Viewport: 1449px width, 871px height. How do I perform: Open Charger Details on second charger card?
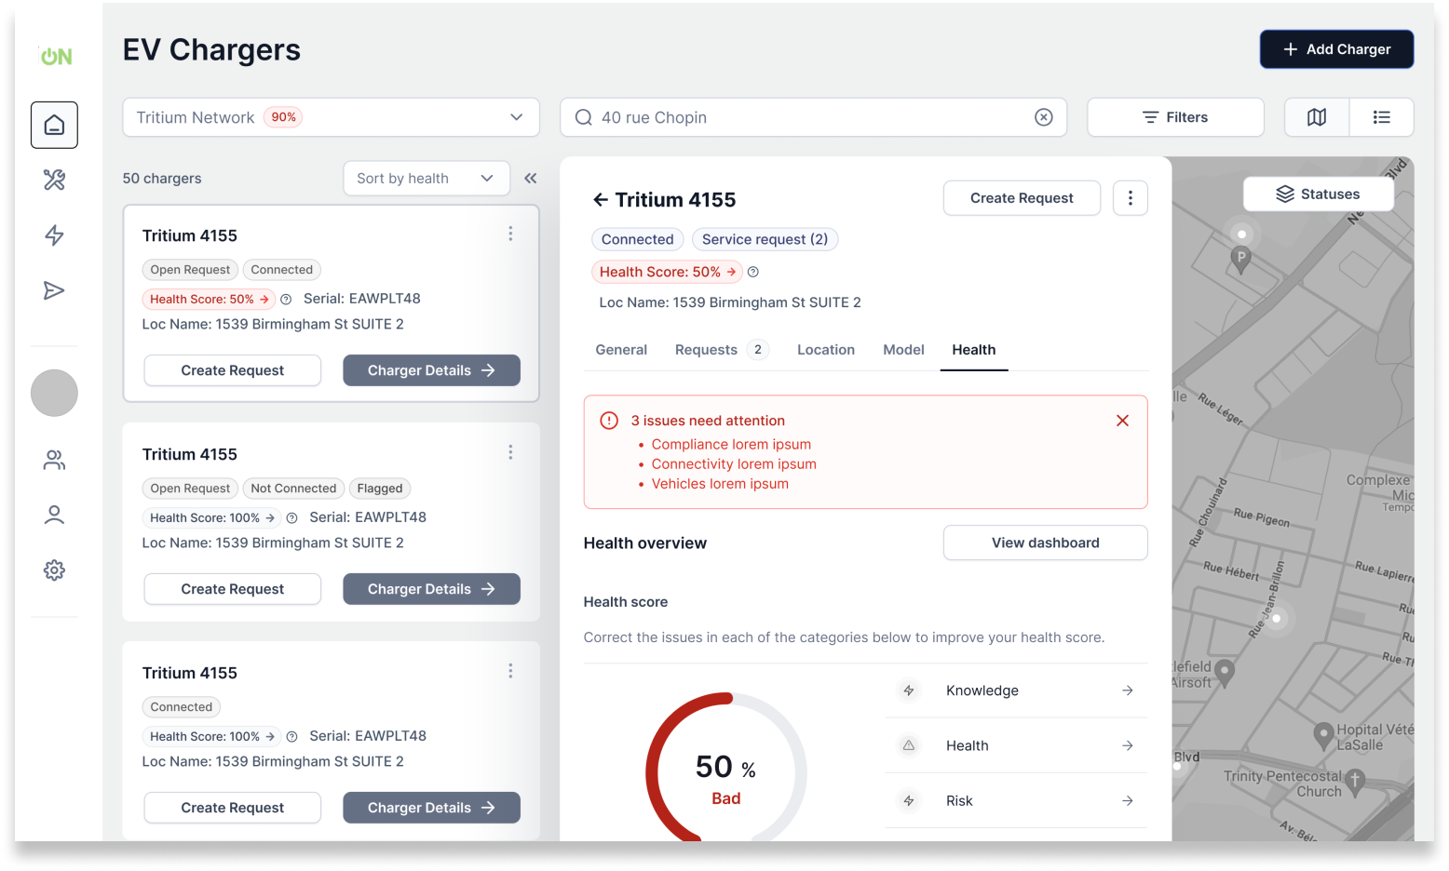pos(431,589)
